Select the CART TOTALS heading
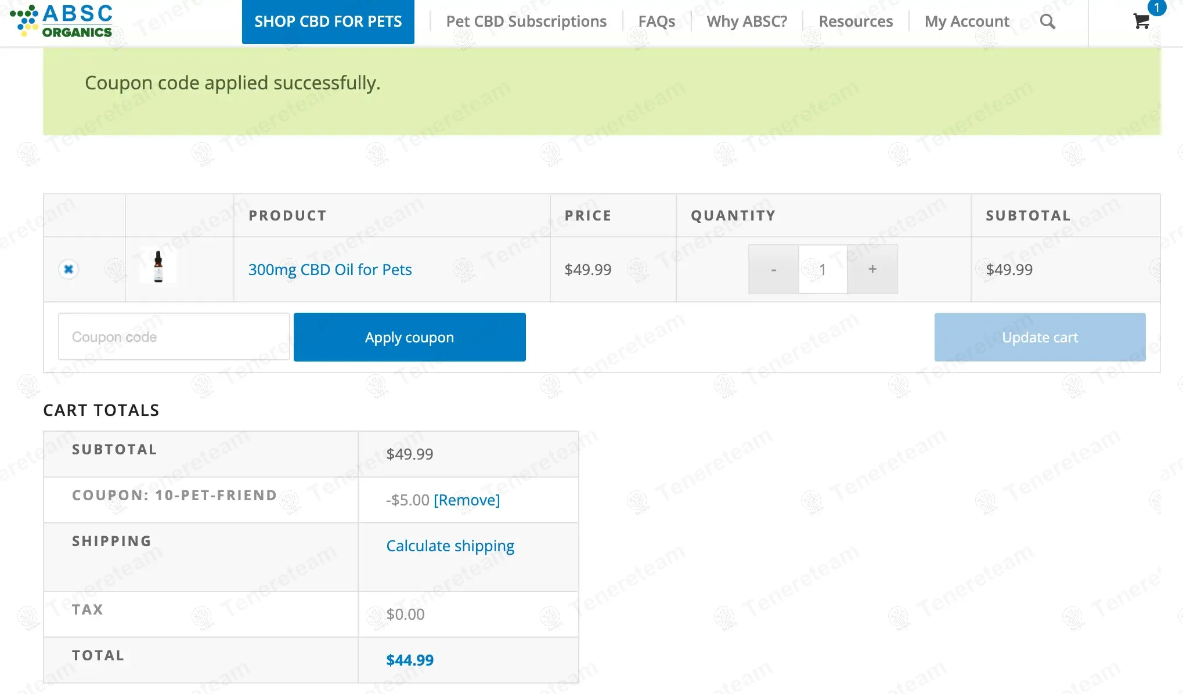The image size is (1183, 694). 101,410
